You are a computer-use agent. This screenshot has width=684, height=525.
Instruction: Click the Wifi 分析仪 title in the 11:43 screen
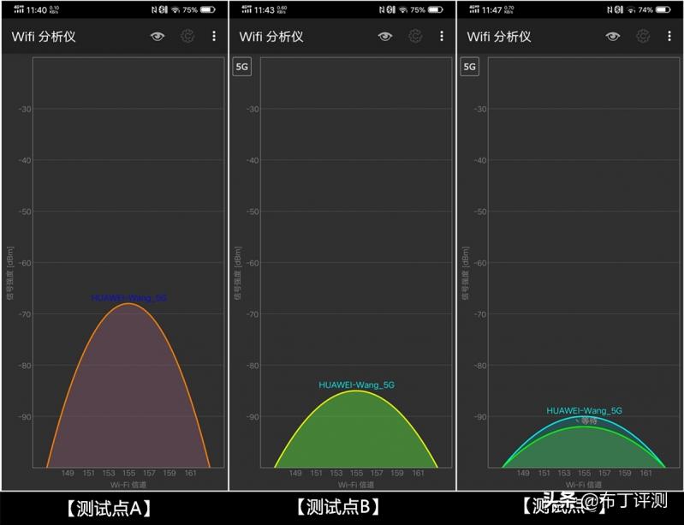click(x=271, y=37)
